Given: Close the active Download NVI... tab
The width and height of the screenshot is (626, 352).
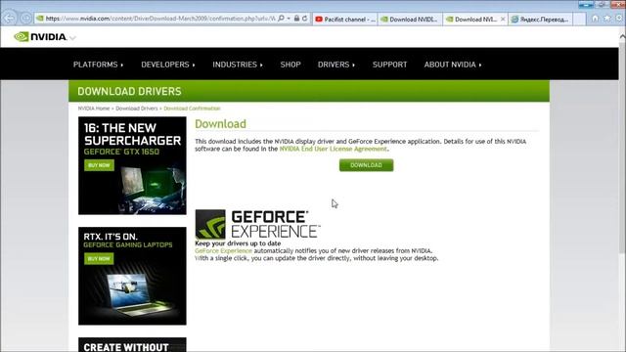Looking at the screenshot, I should pyautogui.click(x=503, y=19).
